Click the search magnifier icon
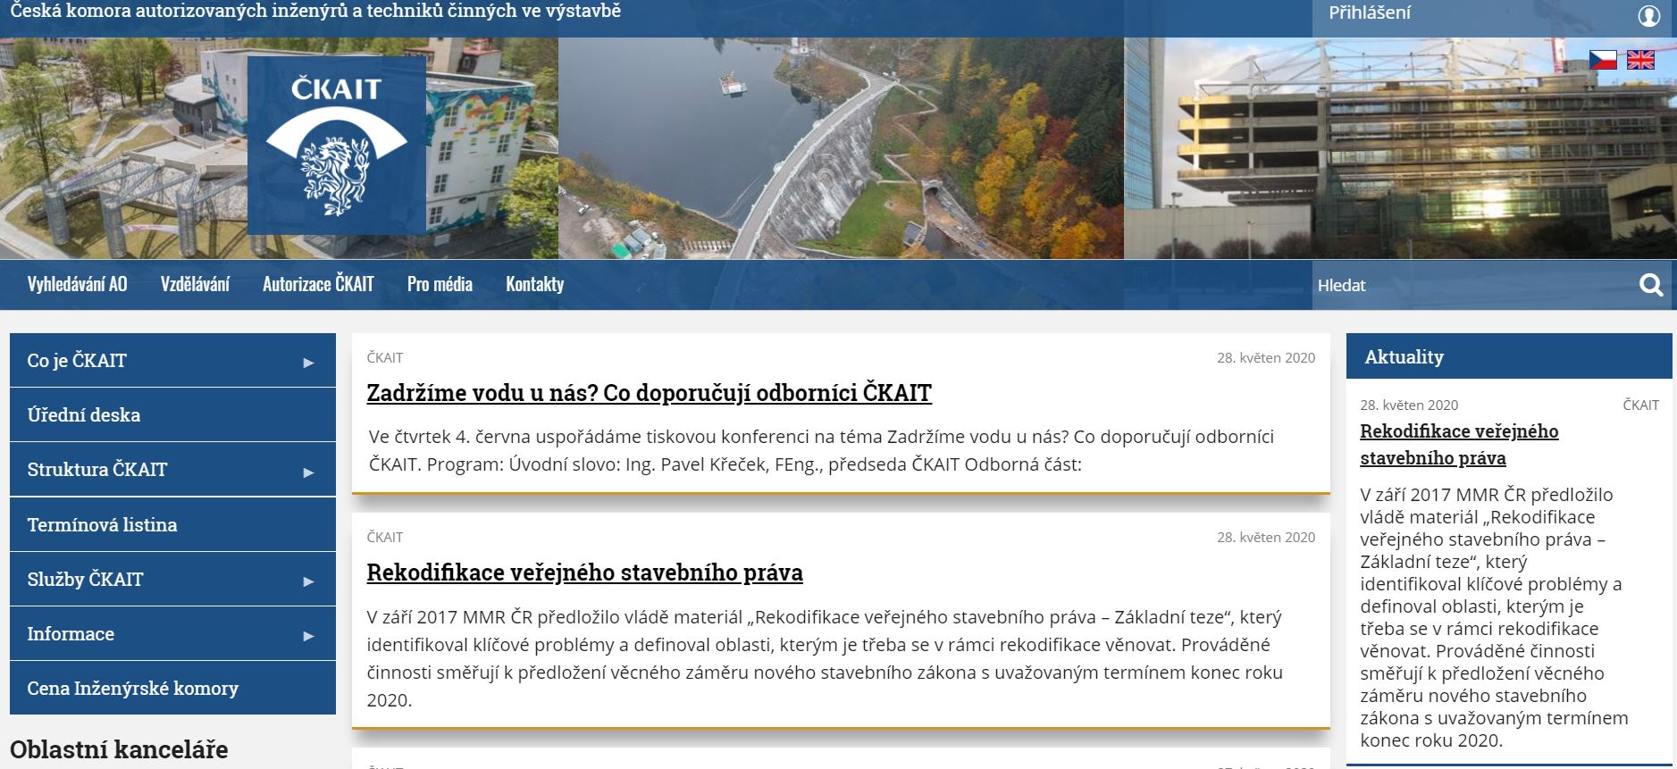 (x=1651, y=285)
